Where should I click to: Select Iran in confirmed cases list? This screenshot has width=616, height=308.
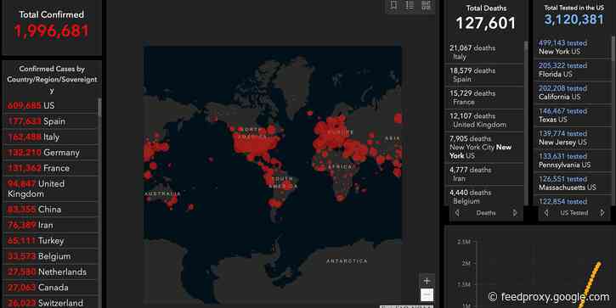tap(51, 225)
